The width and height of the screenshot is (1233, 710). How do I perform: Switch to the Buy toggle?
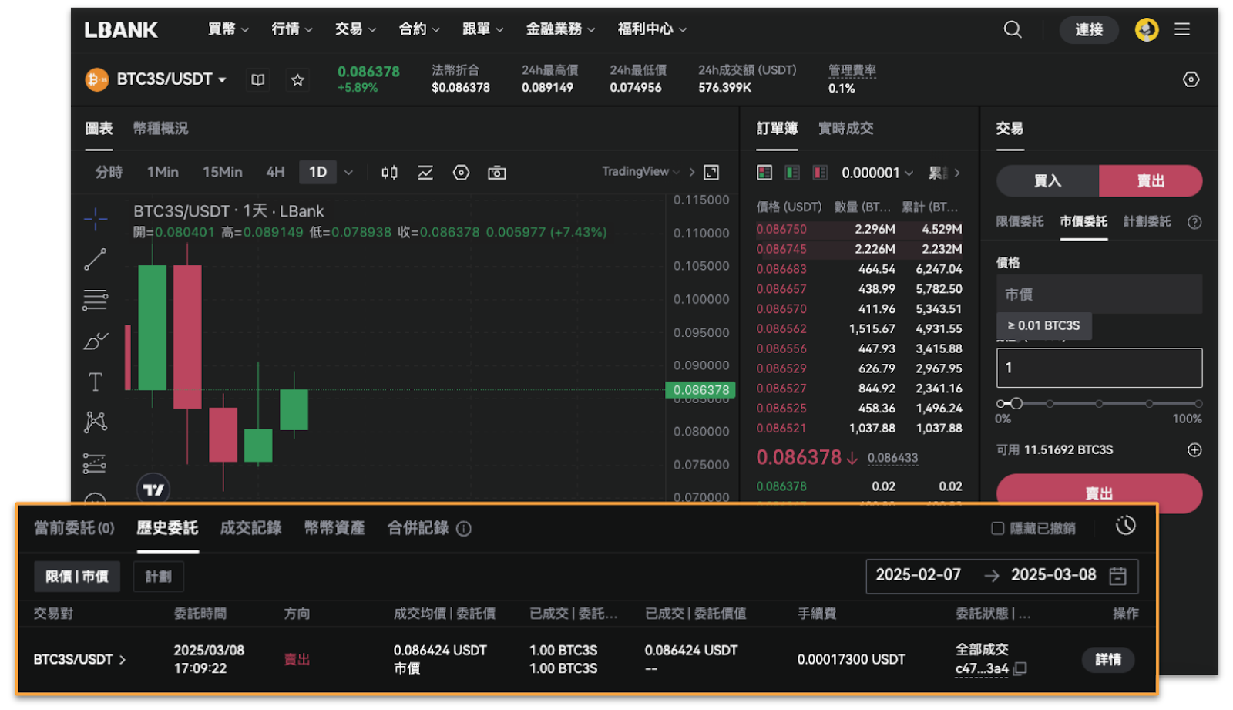[1048, 181]
